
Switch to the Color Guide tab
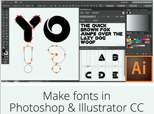click(135, 10)
